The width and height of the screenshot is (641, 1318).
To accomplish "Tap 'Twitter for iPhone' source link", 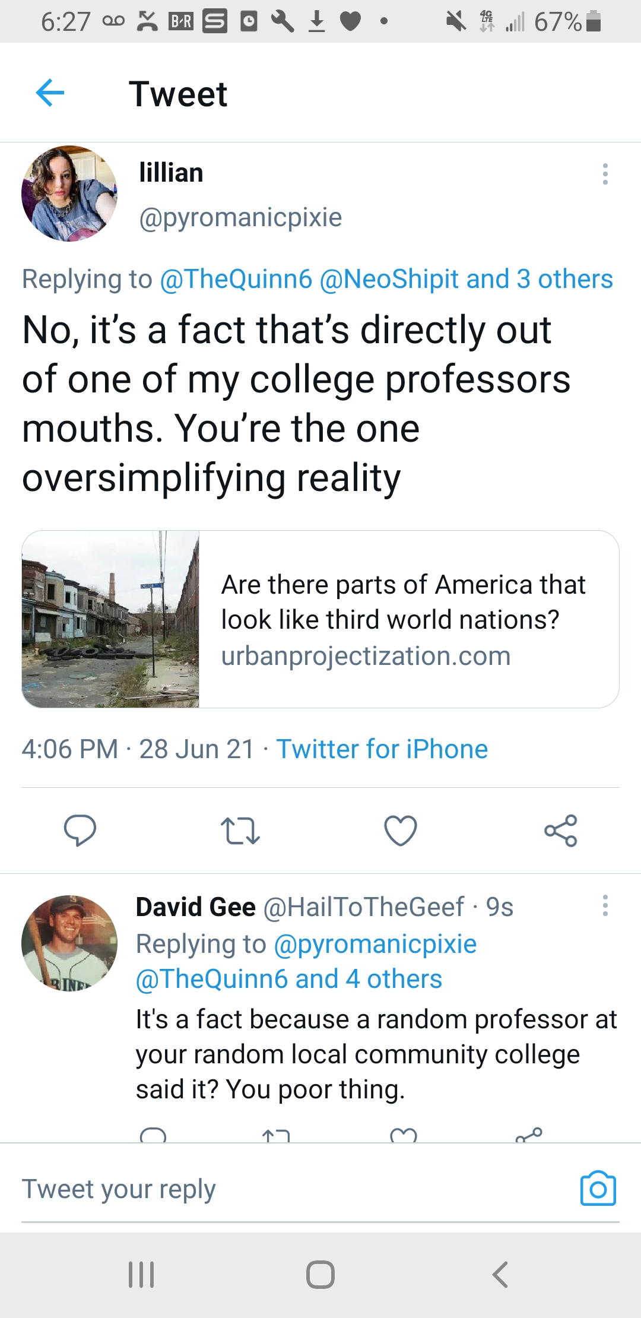I will (382, 749).
